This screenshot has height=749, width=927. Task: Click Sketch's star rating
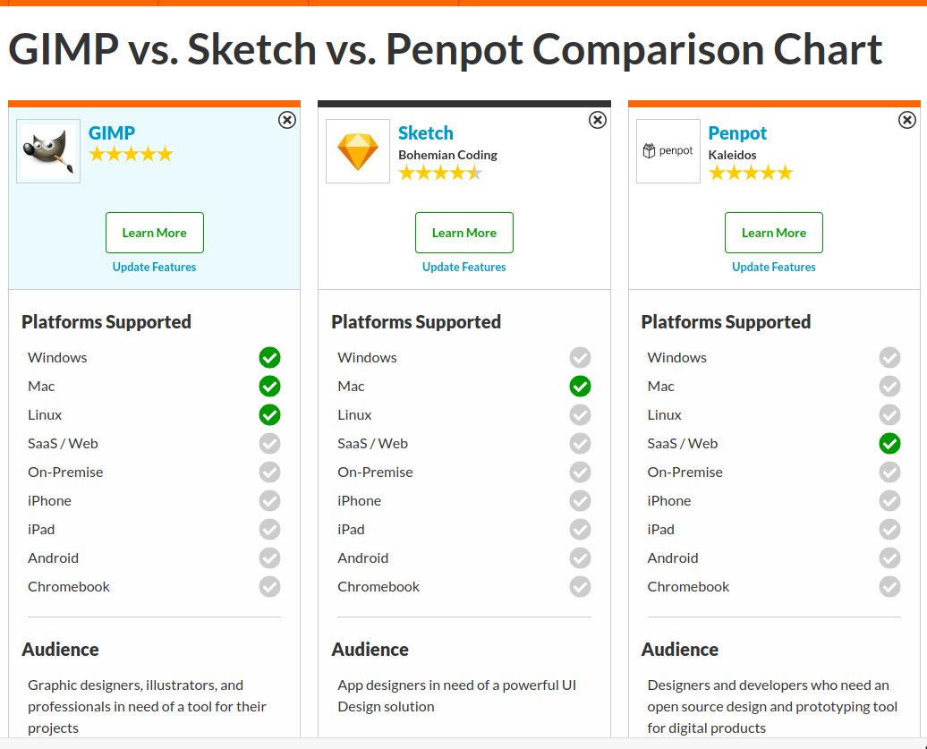pos(440,173)
